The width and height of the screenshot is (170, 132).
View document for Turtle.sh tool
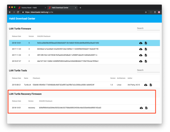pos(151,85)
